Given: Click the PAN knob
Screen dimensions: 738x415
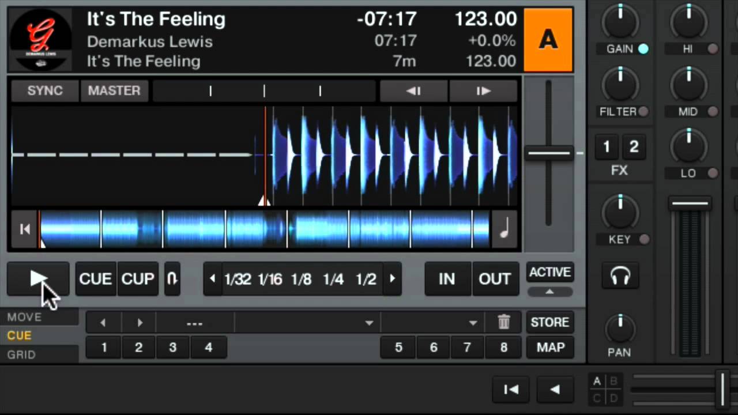Looking at the screenshot, I should [620, 328].
